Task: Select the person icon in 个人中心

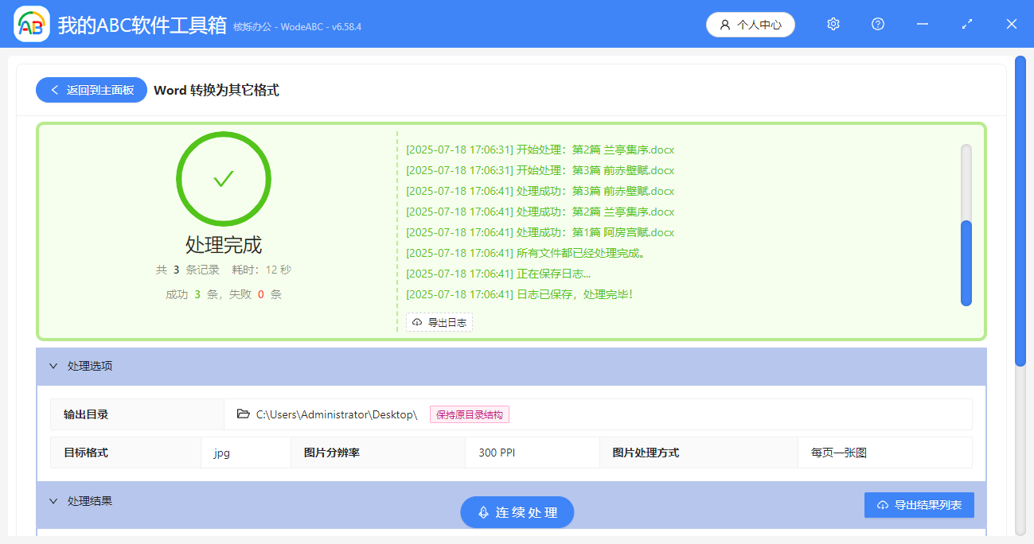Action: tap(724, 24)
